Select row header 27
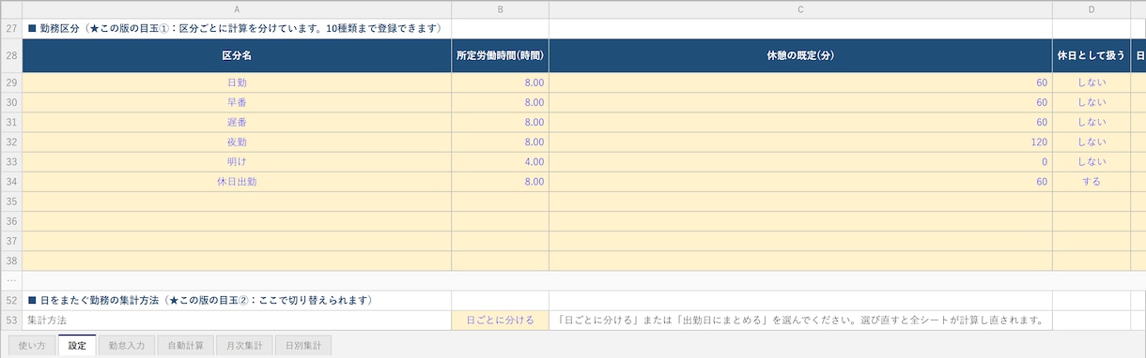The height and width of the screenshot is (358, 1146). 11,28
